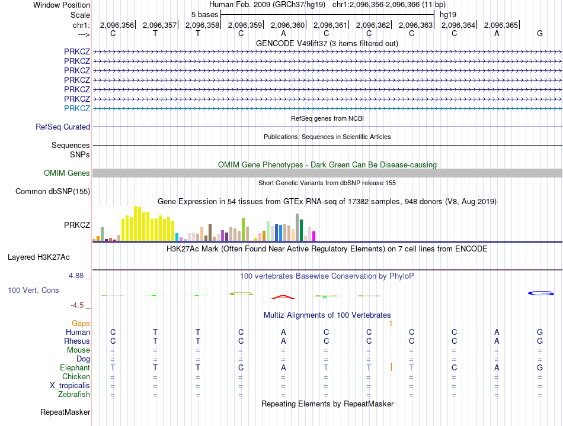Select the Zebrafish alignment row label
The image size is (563, 426).
point(74,395)
